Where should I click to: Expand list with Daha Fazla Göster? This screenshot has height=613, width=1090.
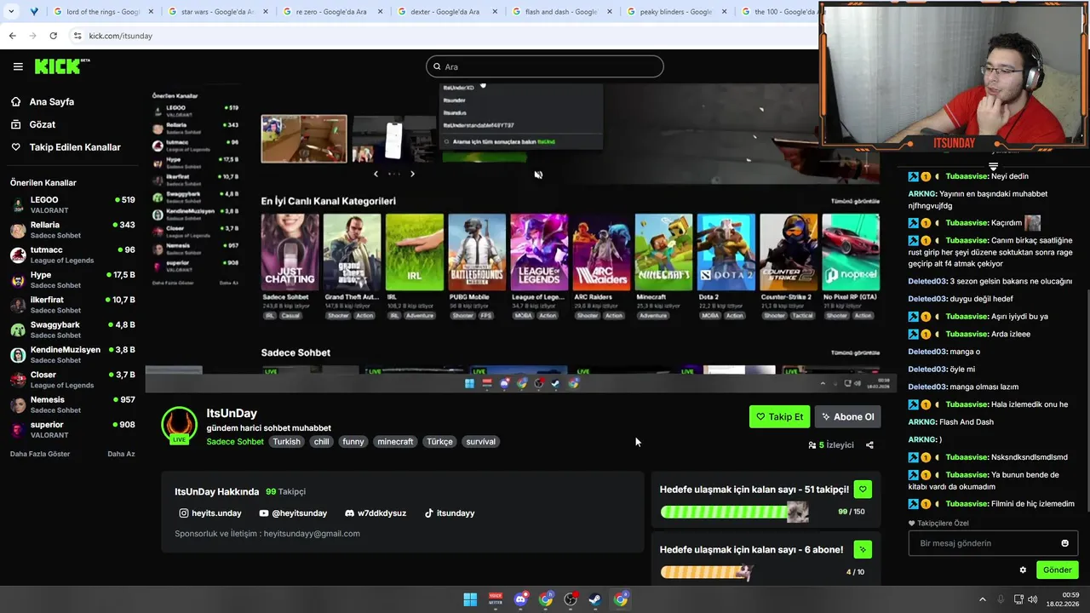click(x=40, y=454)
